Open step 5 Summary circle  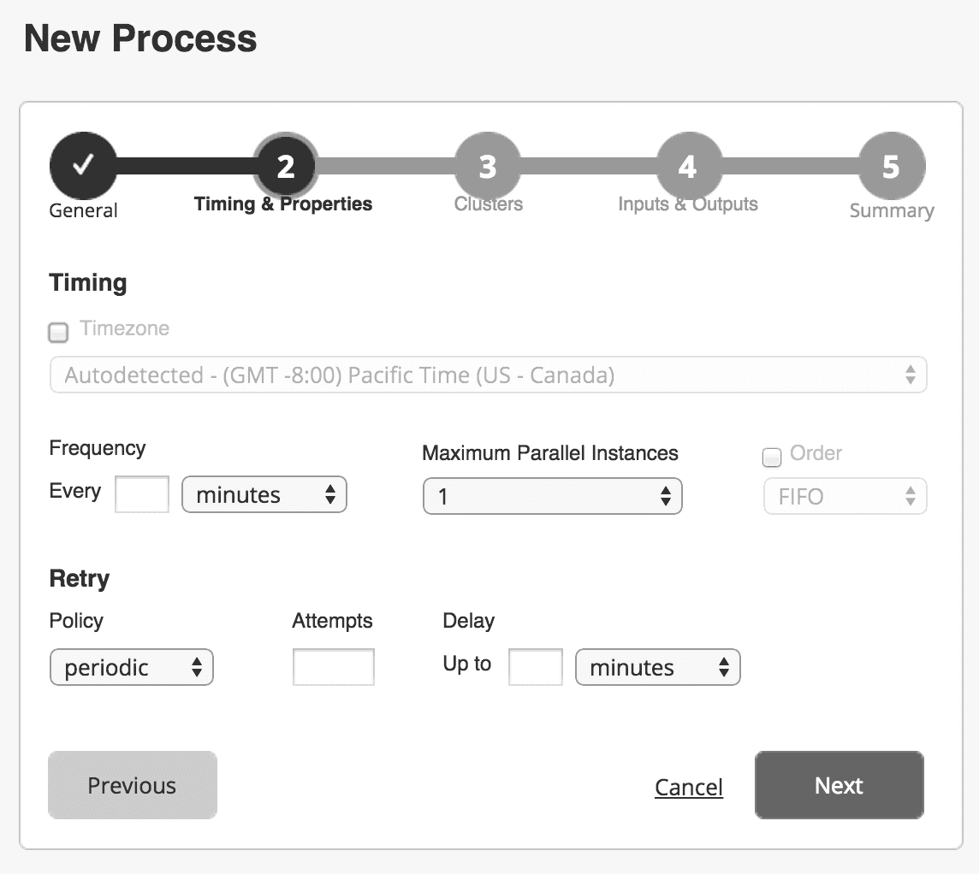pyautogui.click(x=892, y=166)
